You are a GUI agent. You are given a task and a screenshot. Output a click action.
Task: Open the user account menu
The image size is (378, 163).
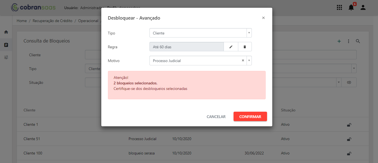[x=363, y=7]
